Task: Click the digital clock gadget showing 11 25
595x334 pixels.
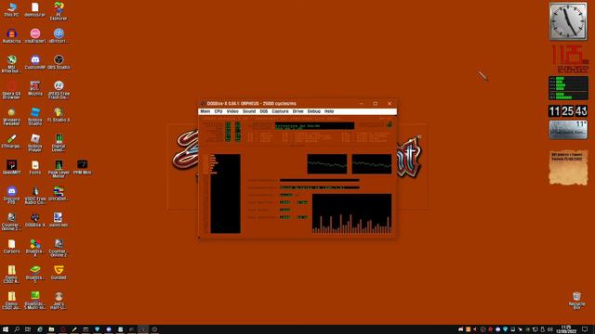Action: (568, 111)
